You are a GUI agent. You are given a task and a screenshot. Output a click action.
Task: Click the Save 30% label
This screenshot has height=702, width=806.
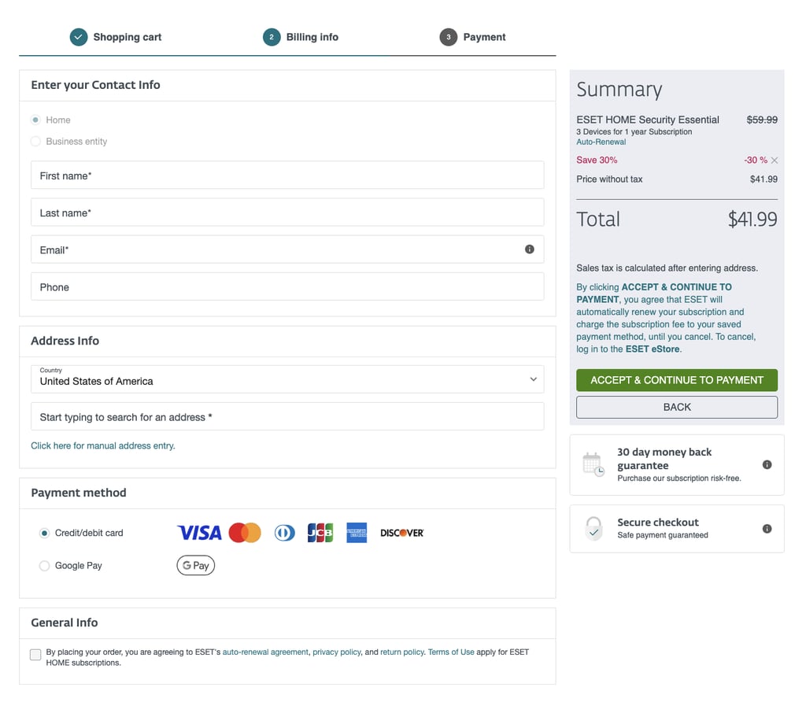[597, 161]
